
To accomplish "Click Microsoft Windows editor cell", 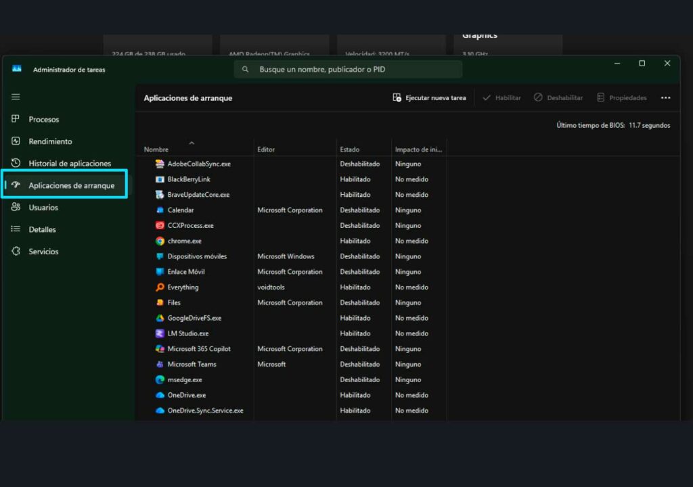I will [286, 256].
